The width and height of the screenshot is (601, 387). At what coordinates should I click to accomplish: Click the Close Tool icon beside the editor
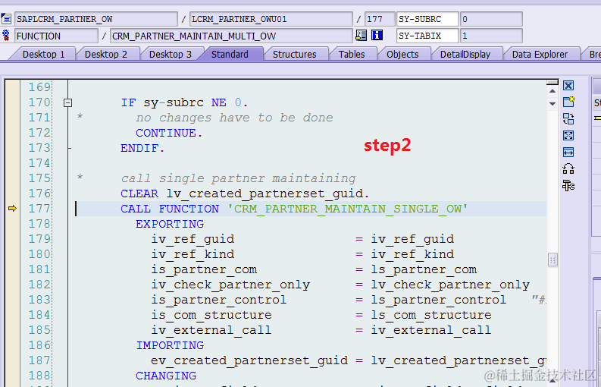[x=568, y=86]
